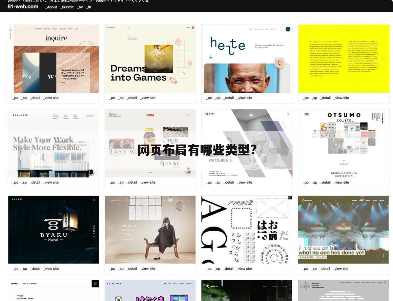Open the yellow text page thumbnail

coord(344,59)
